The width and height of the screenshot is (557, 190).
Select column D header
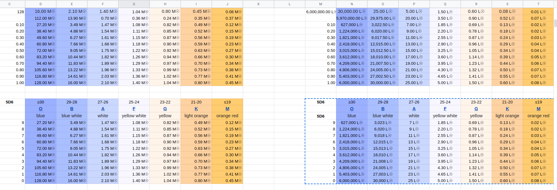[41, 4]
